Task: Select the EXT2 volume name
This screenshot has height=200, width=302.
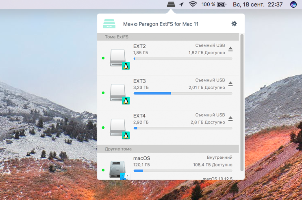Action: (x=139, y=46)
